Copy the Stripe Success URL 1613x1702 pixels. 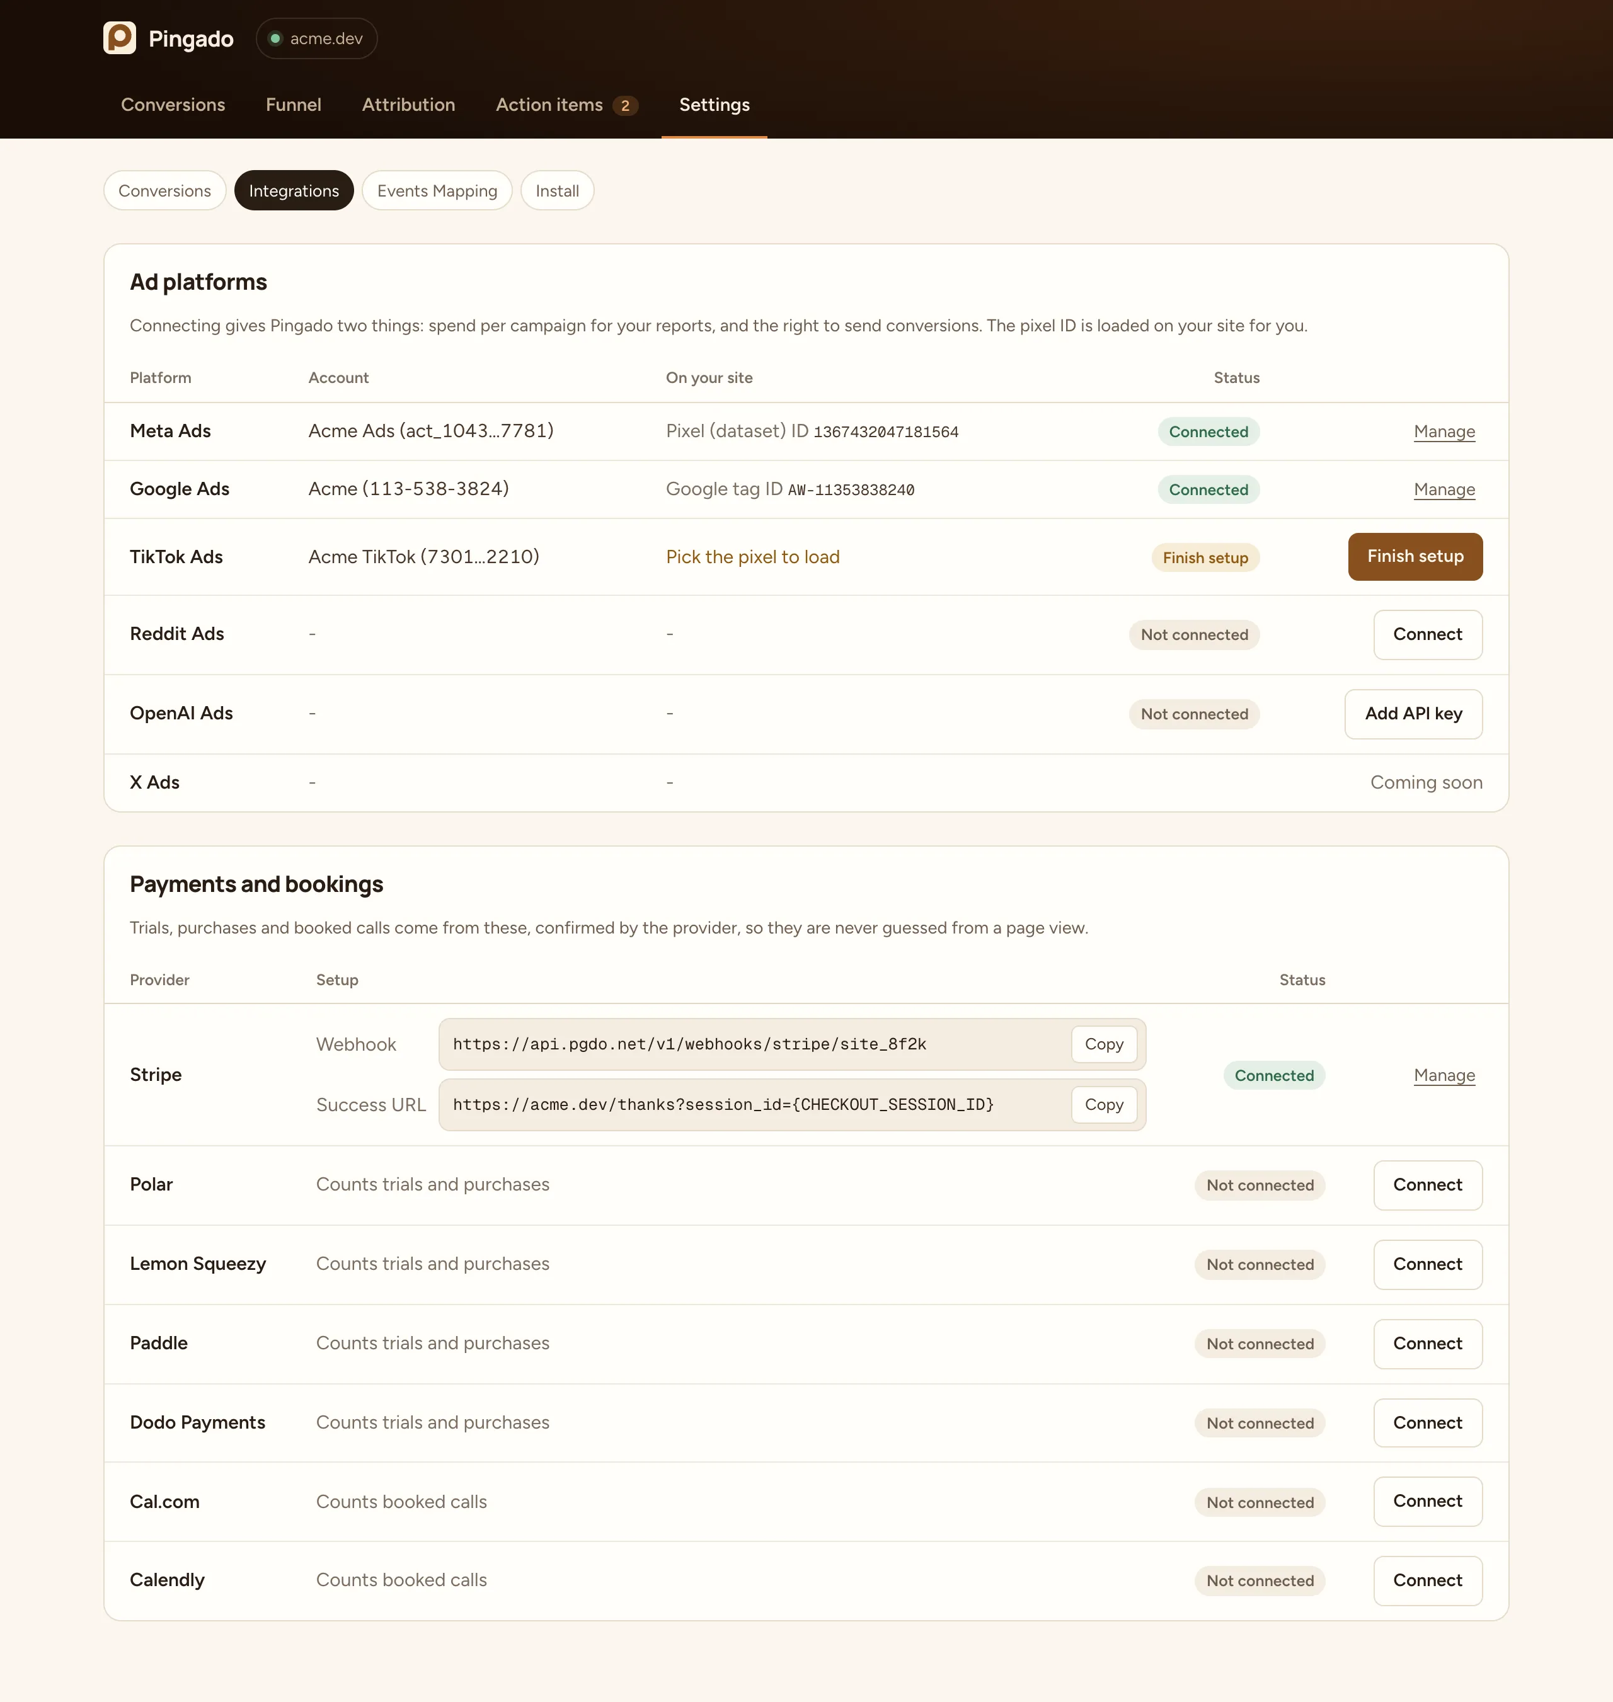pos(1104,1105)
